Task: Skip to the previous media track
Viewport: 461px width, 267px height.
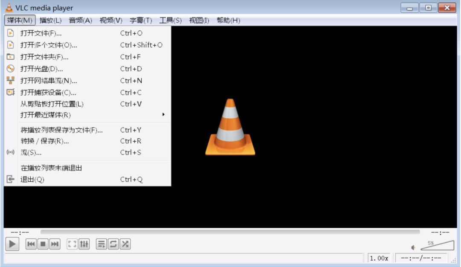Action: point(31,244)
